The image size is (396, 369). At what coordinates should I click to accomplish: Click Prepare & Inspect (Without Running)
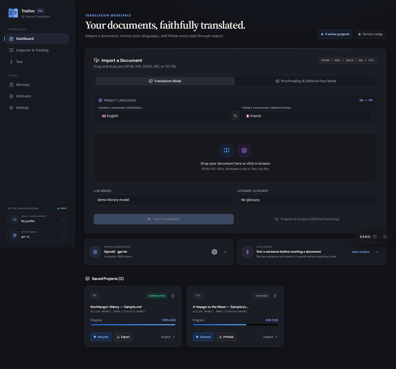[x=307, y=219]
